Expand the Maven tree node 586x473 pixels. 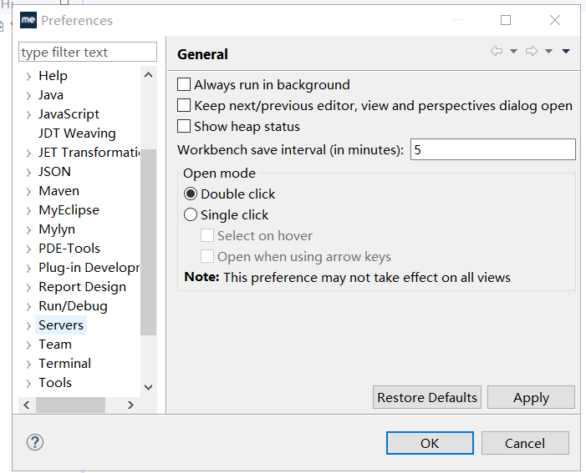click(29, 191)
